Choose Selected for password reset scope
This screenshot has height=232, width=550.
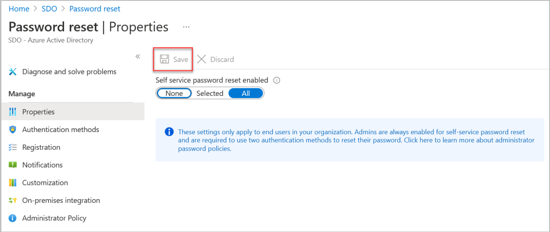pyautogui.click(x=210, y=93)
